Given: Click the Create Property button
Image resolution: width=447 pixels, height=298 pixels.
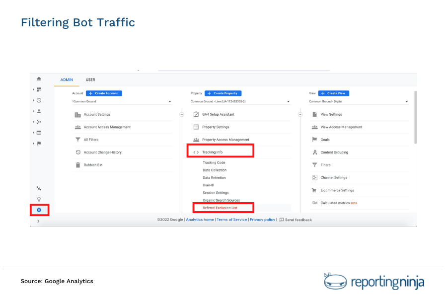Looking at the screenshot, I should [x=223, y=93].
